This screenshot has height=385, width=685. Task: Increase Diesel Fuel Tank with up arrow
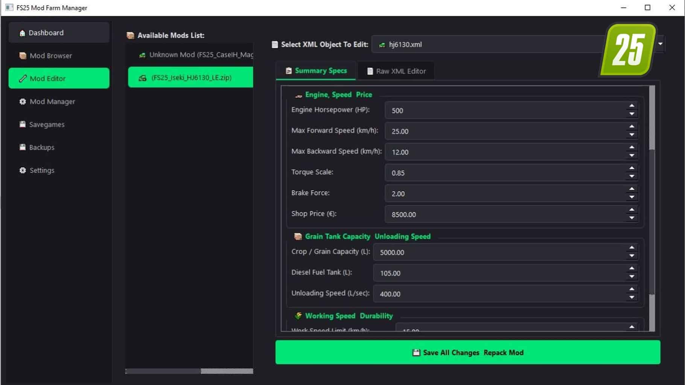click(x=632, y=268)
